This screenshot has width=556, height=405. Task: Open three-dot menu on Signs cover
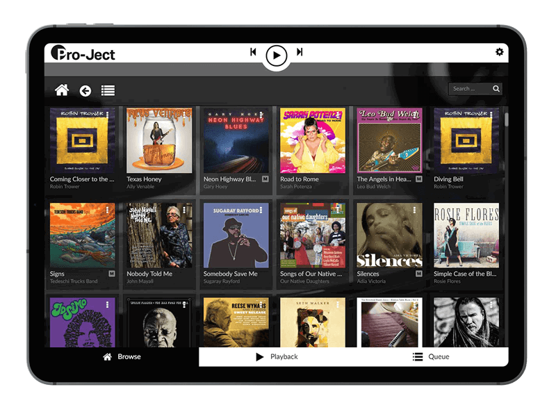click(108, 209)
